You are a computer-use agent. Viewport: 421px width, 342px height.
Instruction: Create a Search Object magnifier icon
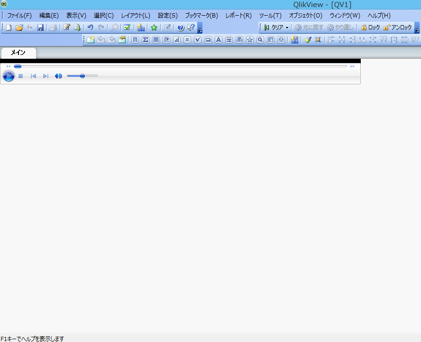coord(260,40)
